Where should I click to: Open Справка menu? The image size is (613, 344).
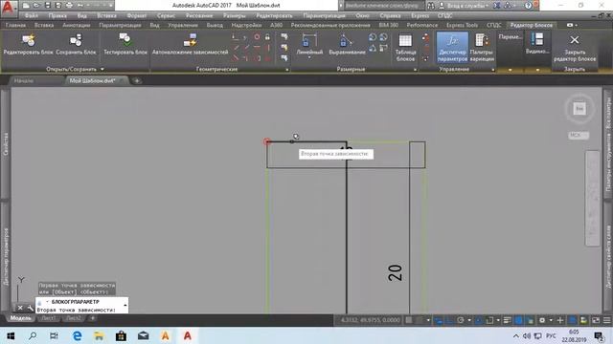(390, 15)
